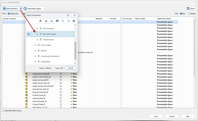198x121 pixels.
Task: Uncheck the New Grill Project checkbox
Action: click(28, 34)
